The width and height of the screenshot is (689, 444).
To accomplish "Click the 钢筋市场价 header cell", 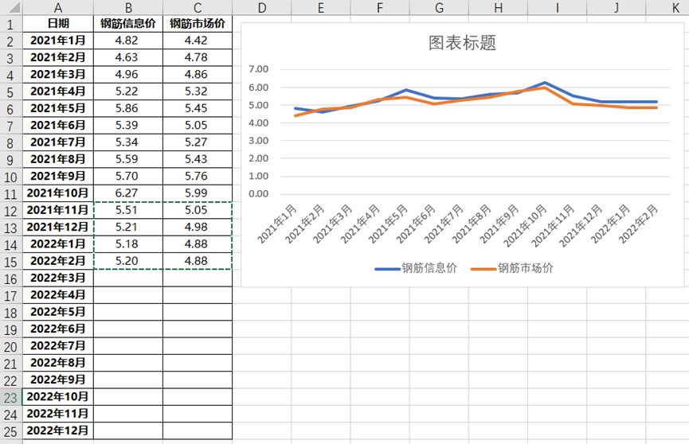I will point(198,24).
